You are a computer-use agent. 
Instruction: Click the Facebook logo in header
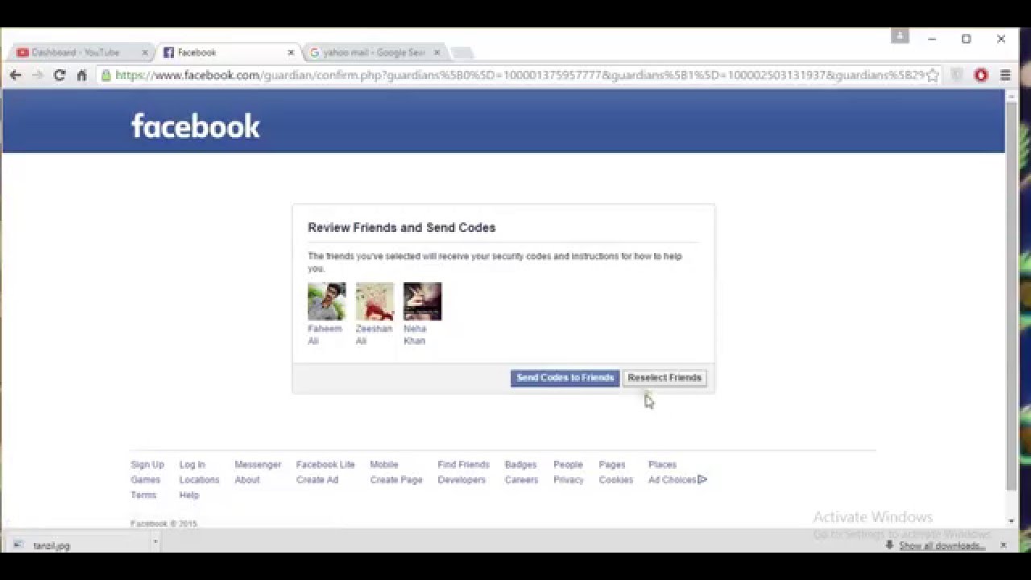tap(196, 126)
